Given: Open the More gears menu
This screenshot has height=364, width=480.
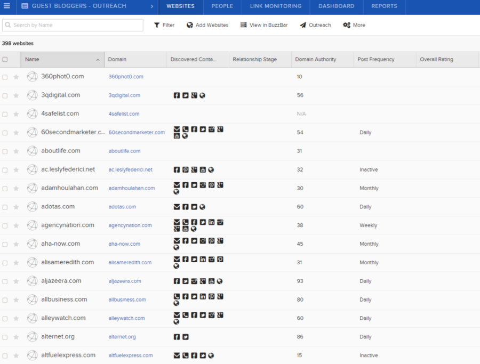Looking at the screenshot, I should pyautogui.click(x=354, y=25).
